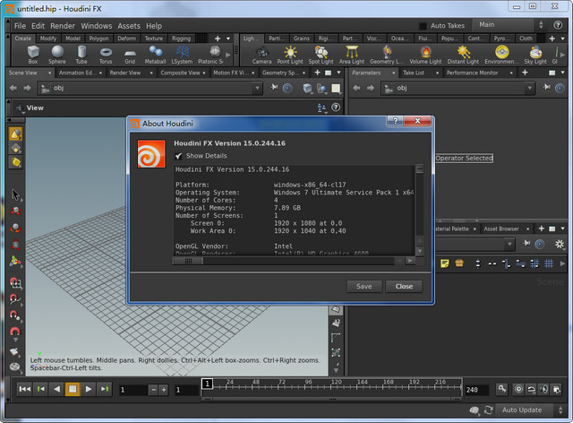
Task: Click the Save button in About dialog
Action: click(363, 286)
